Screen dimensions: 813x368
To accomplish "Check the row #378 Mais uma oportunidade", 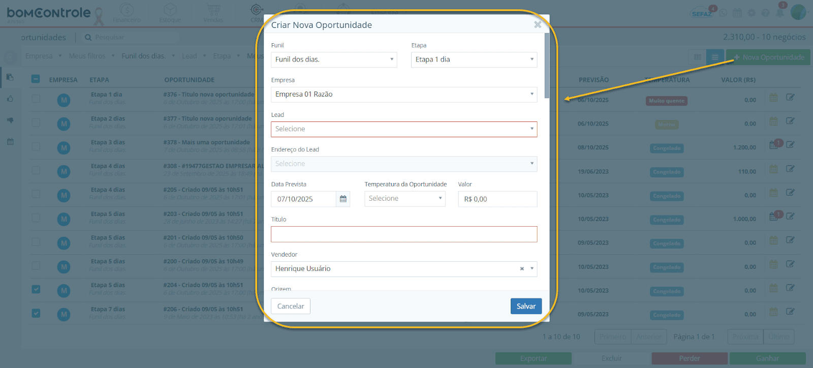I will 36,146.
